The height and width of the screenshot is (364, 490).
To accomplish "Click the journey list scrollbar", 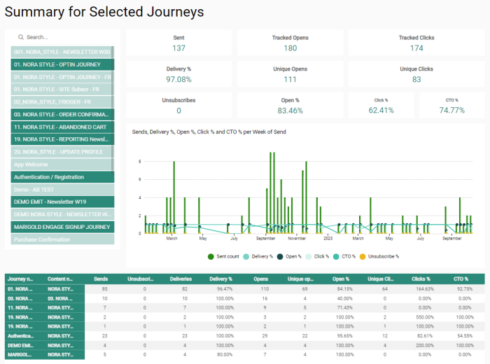I will point(112,105).
